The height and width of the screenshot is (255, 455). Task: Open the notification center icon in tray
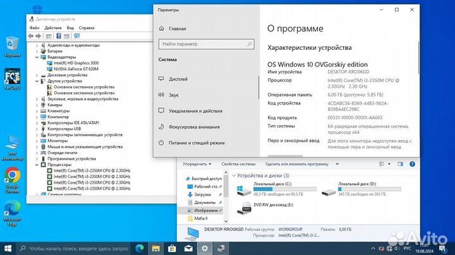(443, 248)
